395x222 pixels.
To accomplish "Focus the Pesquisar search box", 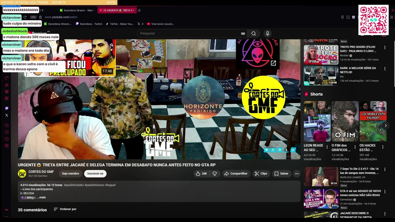I will click(x=188, y=33).
